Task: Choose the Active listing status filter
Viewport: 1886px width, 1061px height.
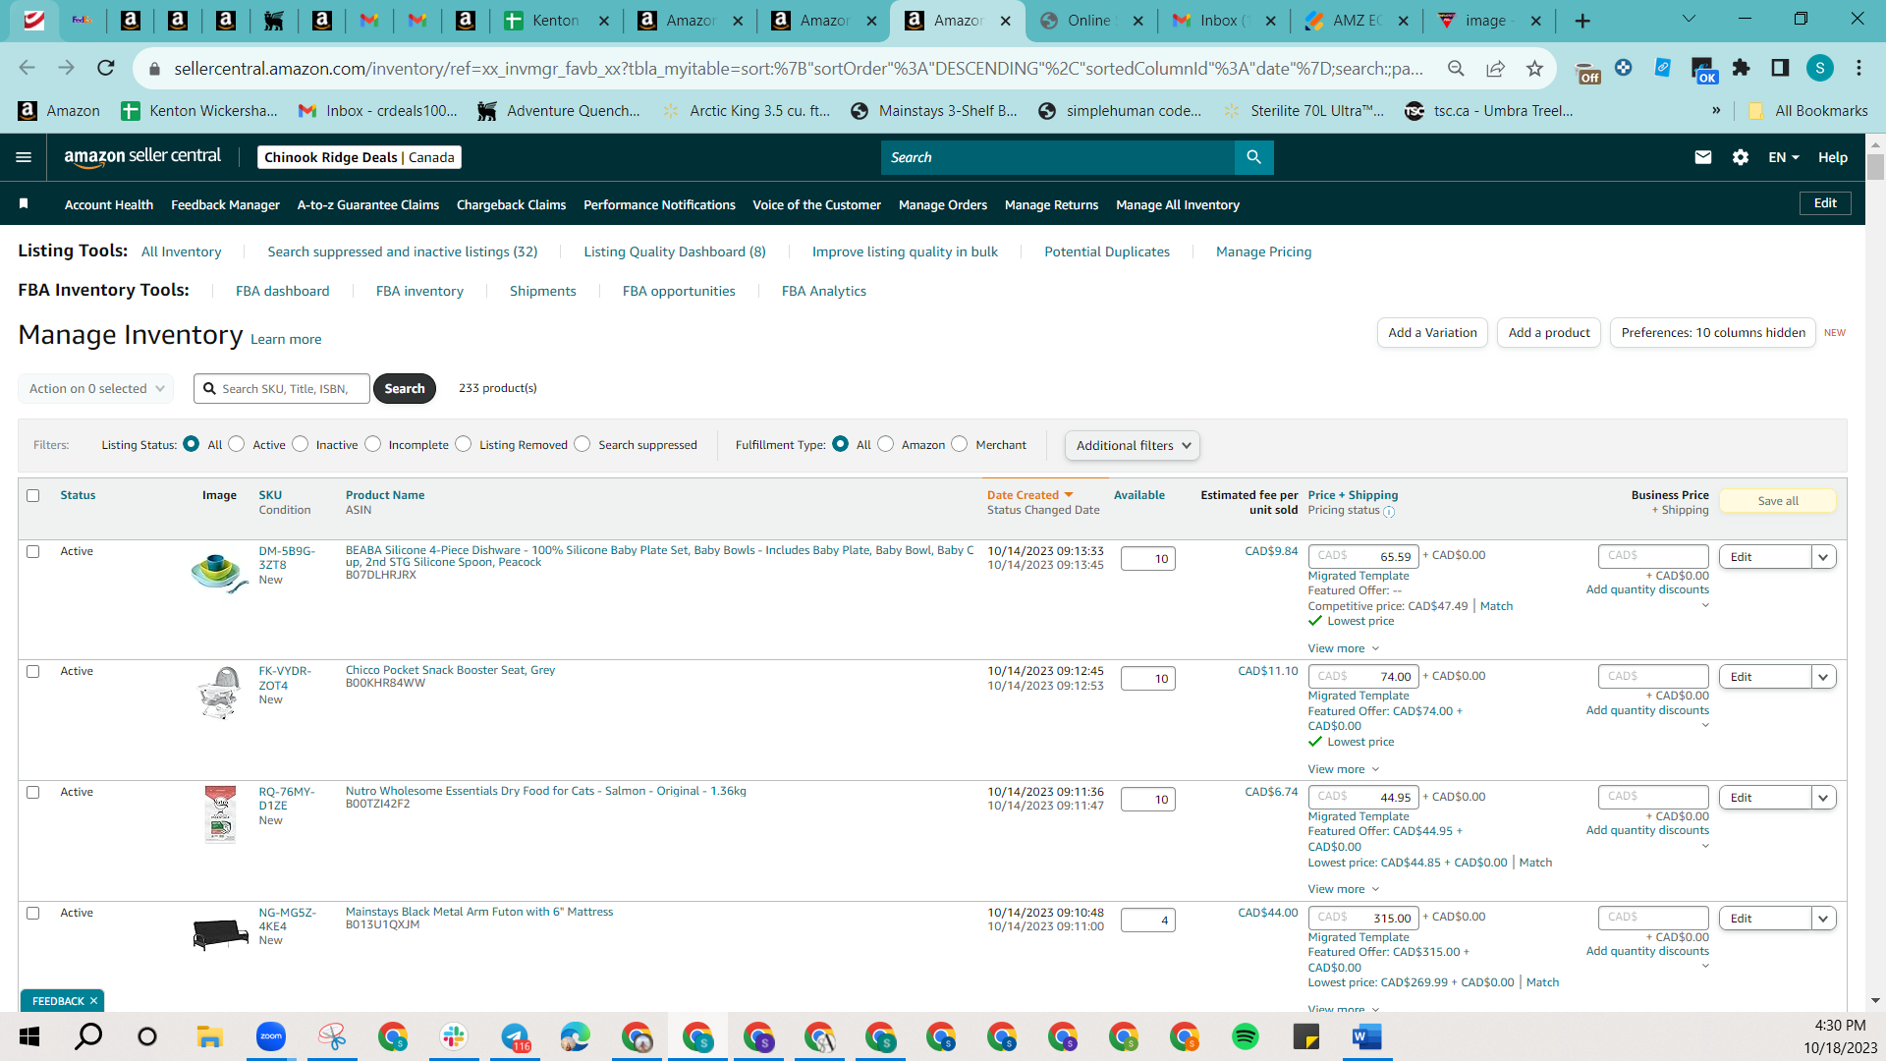Action: pos(237,444)
